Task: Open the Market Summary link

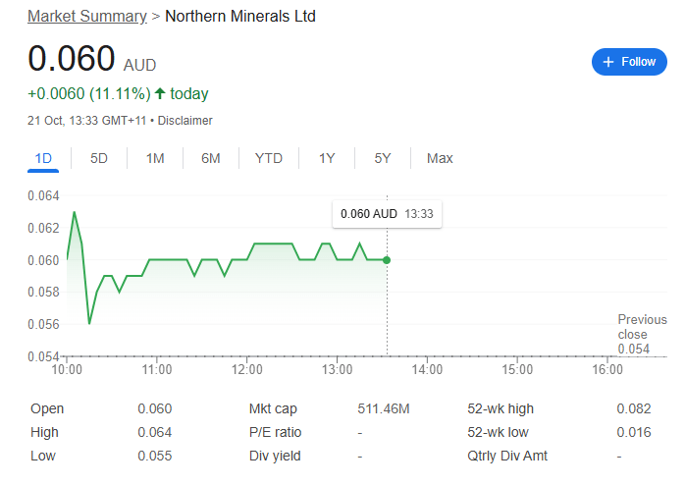Action: pos(87,17)
